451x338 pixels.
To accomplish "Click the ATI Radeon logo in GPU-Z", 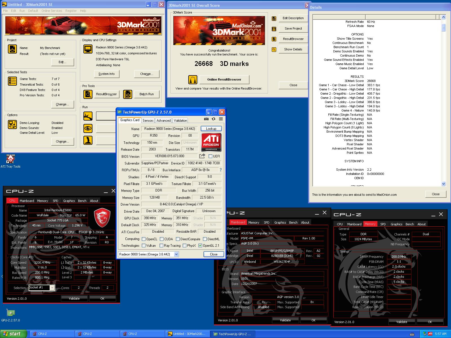I will click(211, 142).
